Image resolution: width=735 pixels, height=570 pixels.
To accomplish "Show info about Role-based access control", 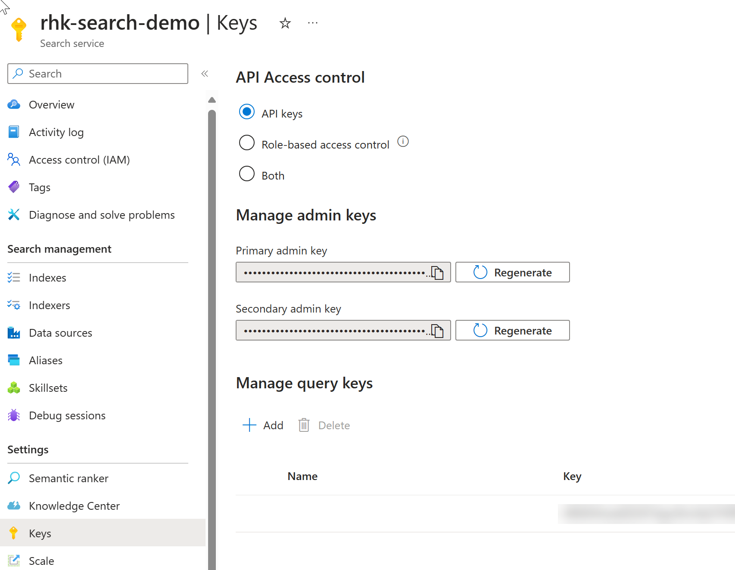I will pos(403,142).
